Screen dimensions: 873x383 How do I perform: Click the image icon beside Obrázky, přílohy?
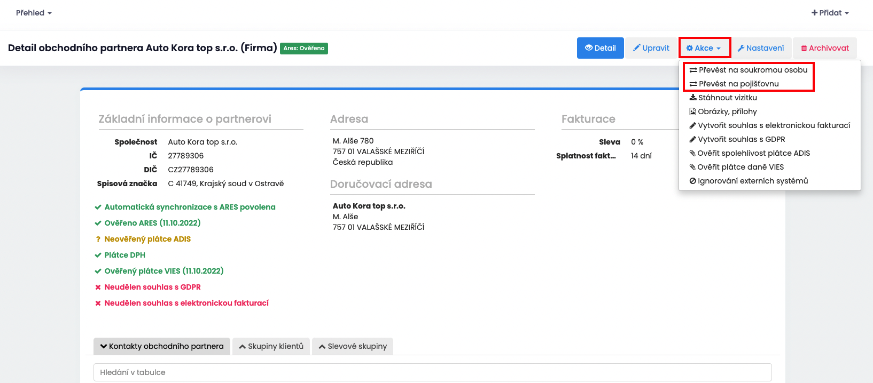693,111
